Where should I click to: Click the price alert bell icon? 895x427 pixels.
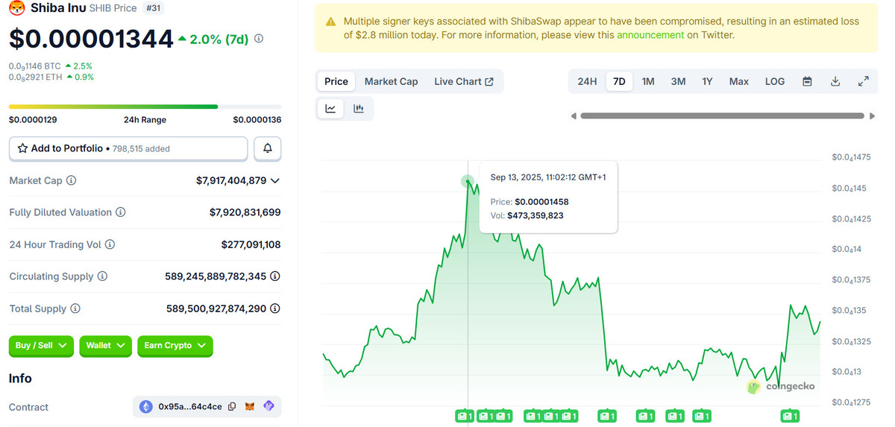(268, 148)
